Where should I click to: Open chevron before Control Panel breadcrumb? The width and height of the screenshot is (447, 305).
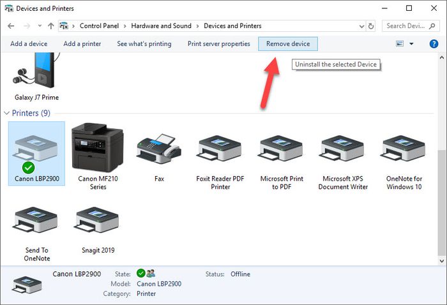73,26
